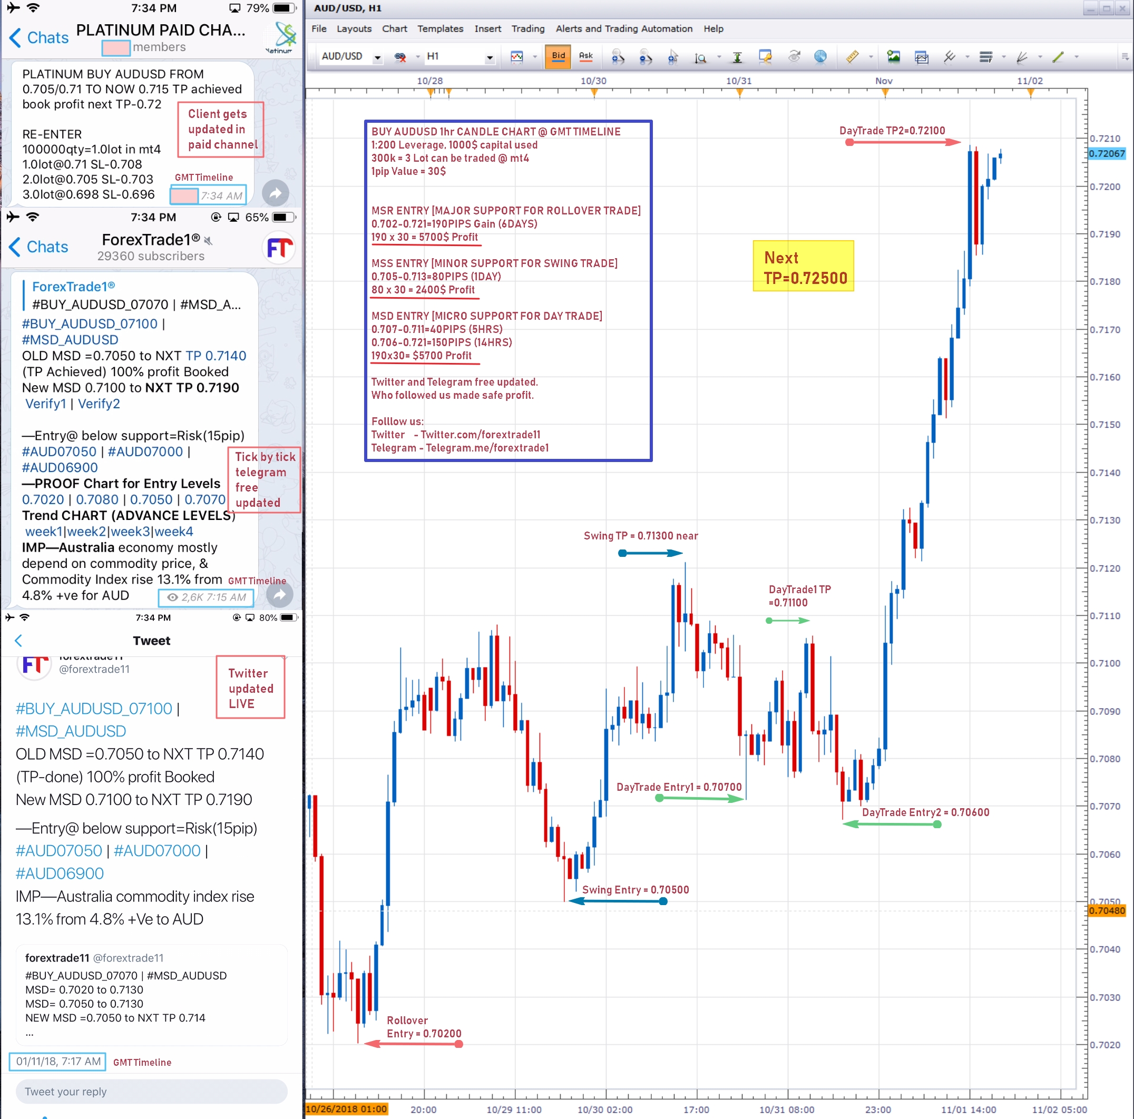Image resolution: width=1134 pixels, height=1119 pixels.
Task: Go back to Chats from ForexTrade1
Action: [x=39, y=247]
